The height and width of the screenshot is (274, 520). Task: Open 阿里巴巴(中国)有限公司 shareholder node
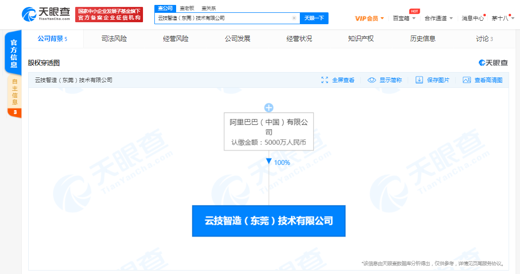(x=269, y=132)
